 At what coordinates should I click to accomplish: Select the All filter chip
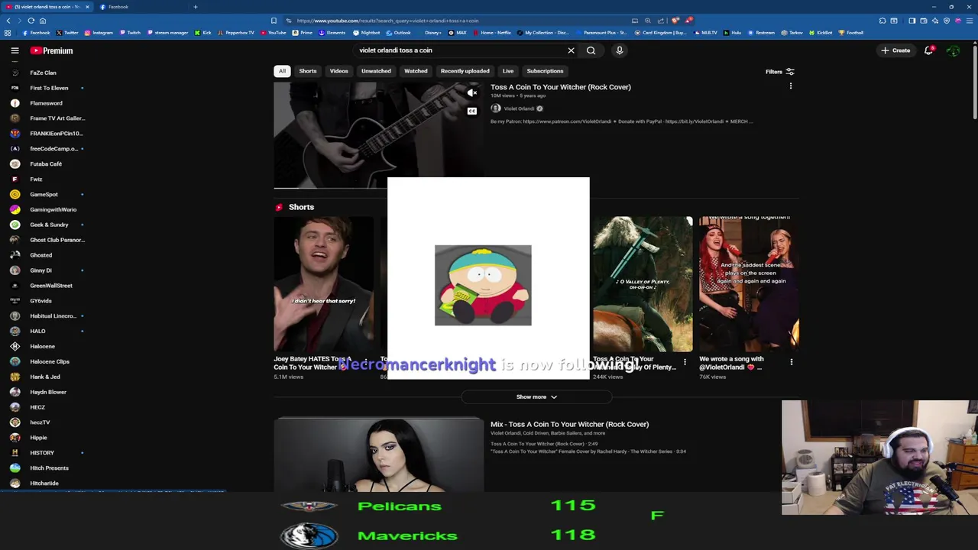tap(282, 71)
